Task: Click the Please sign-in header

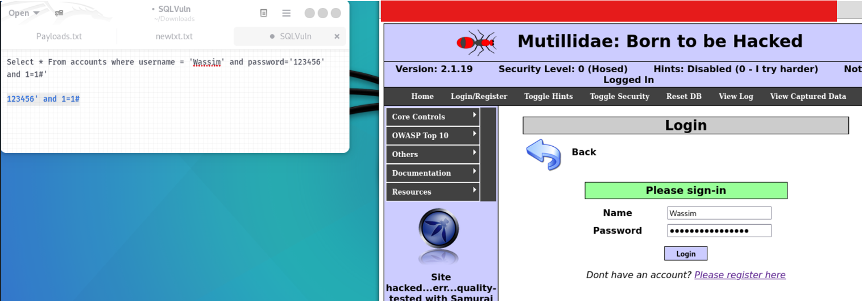Action: (686, 191)
